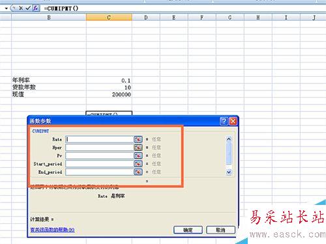Confirm formula with checkmark icon

point(28,8)
